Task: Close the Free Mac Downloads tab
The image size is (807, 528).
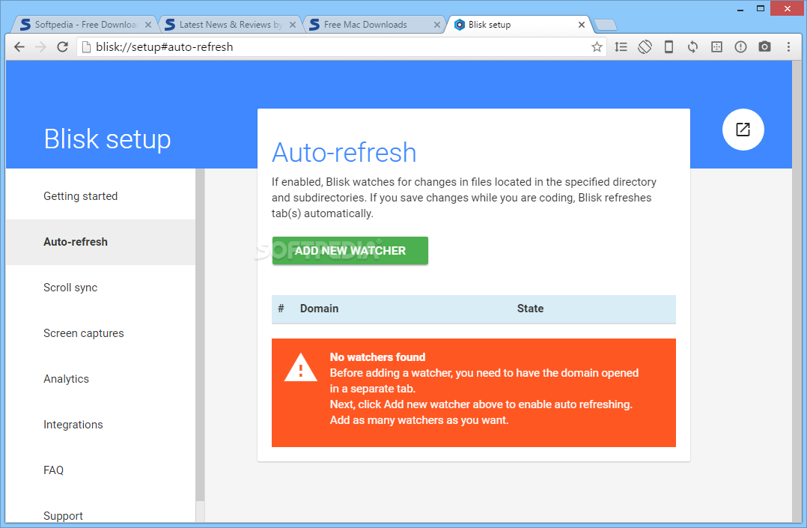Action: (437, 25)
